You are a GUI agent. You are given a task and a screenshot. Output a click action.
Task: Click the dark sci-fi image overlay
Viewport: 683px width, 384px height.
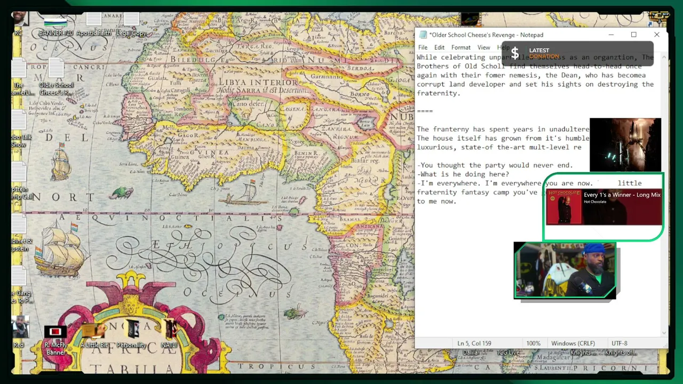point(625,145)
